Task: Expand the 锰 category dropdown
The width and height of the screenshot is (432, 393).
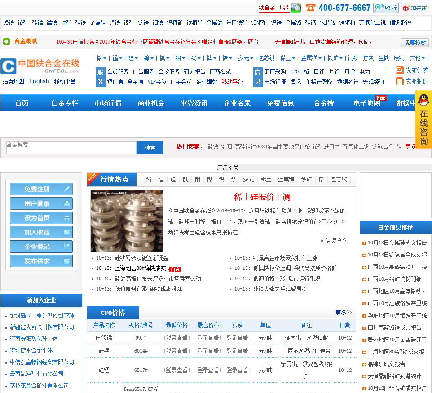Action: click(x=117, y=58)
